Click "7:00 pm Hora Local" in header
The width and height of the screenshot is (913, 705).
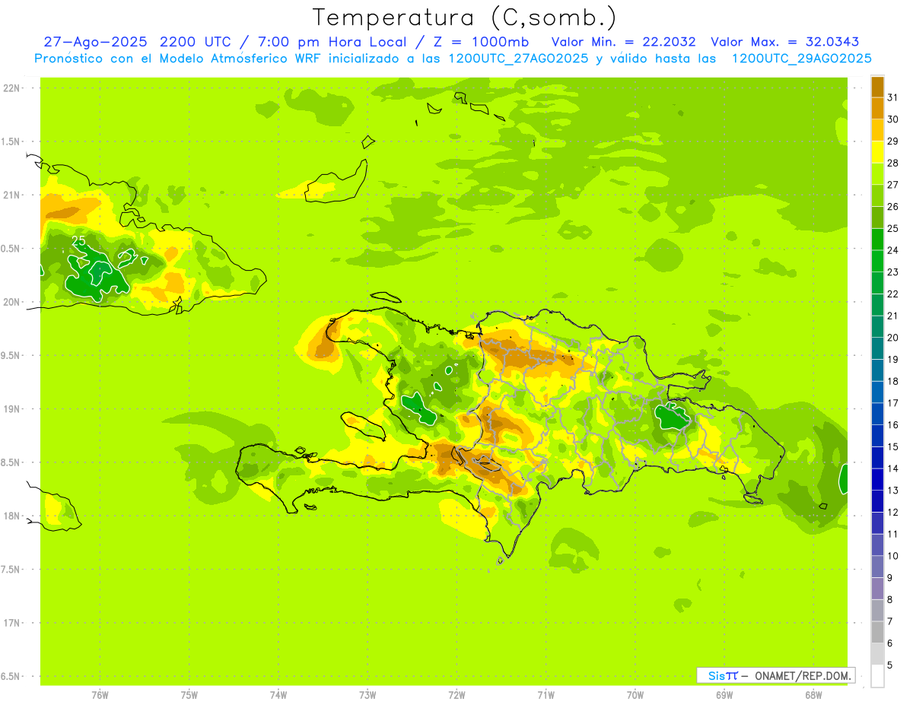coord(332,42)
